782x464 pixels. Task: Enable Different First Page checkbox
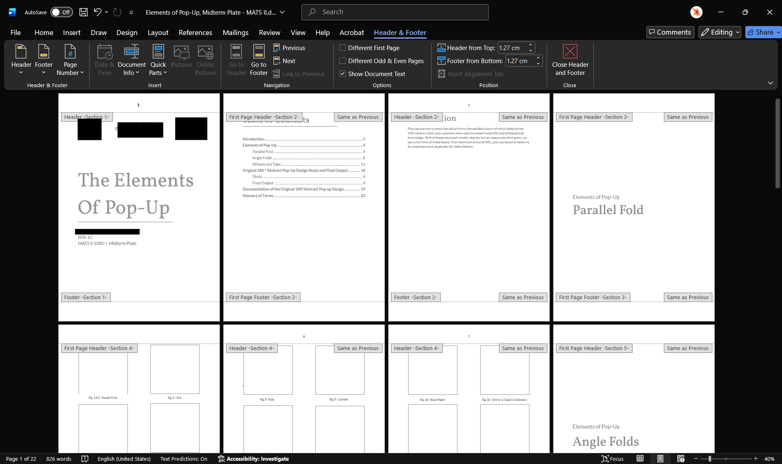(343, 48)
